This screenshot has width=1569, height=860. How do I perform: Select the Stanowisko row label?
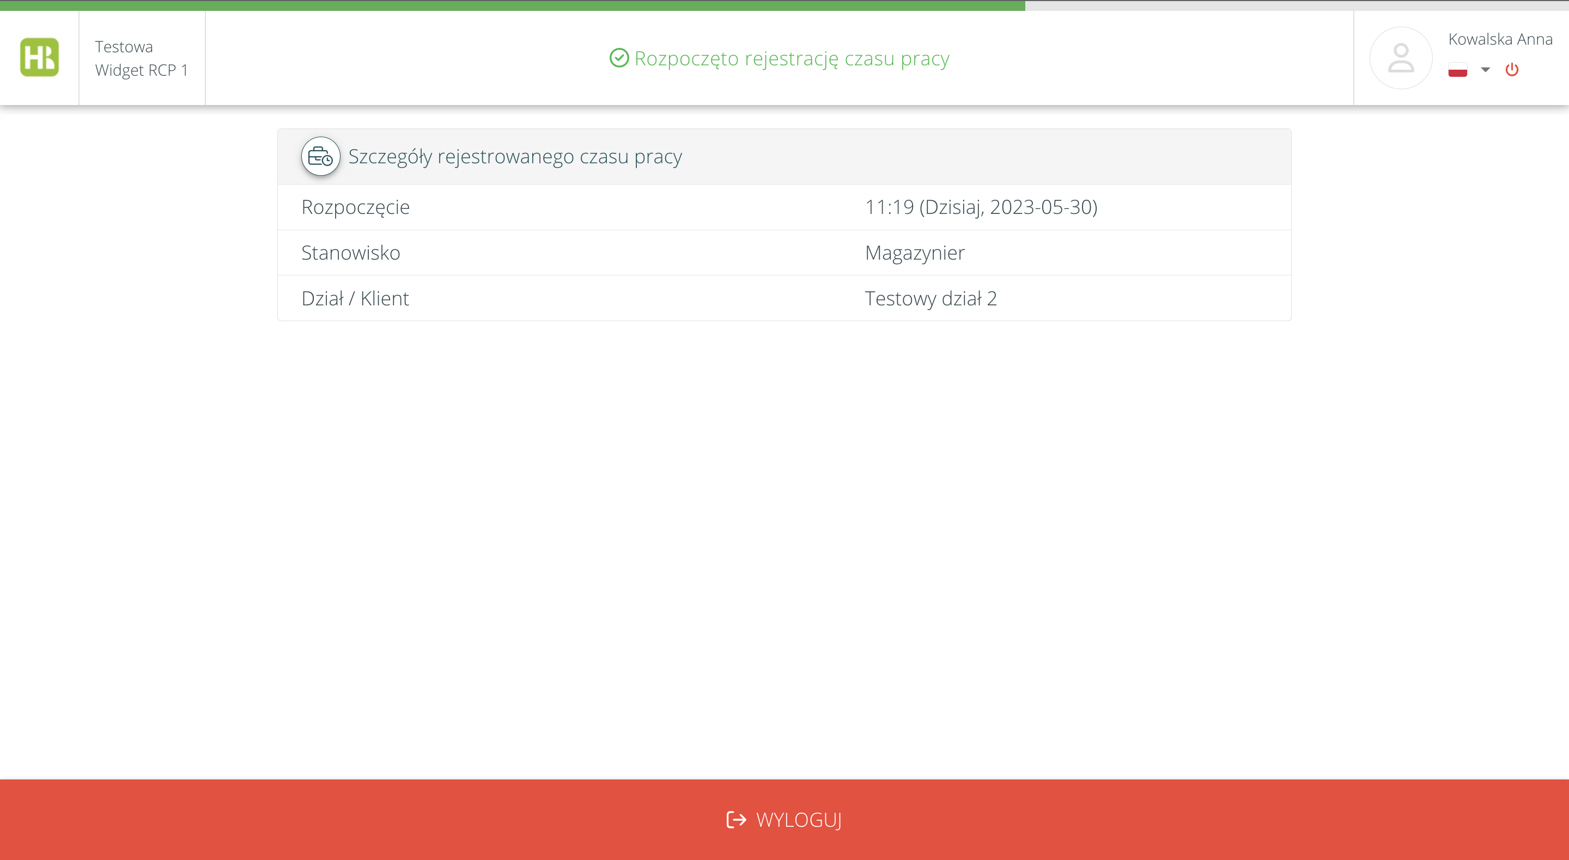350,253
